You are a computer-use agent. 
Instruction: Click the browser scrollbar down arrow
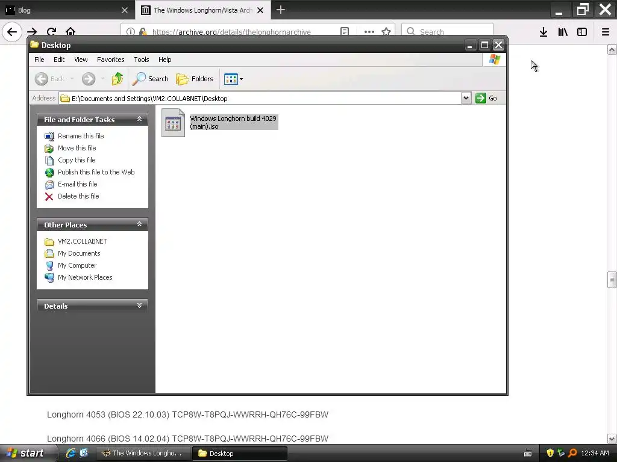point(612,439)
